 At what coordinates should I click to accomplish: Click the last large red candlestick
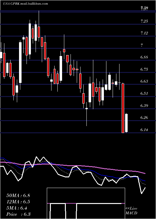click(x=123, y=108)
